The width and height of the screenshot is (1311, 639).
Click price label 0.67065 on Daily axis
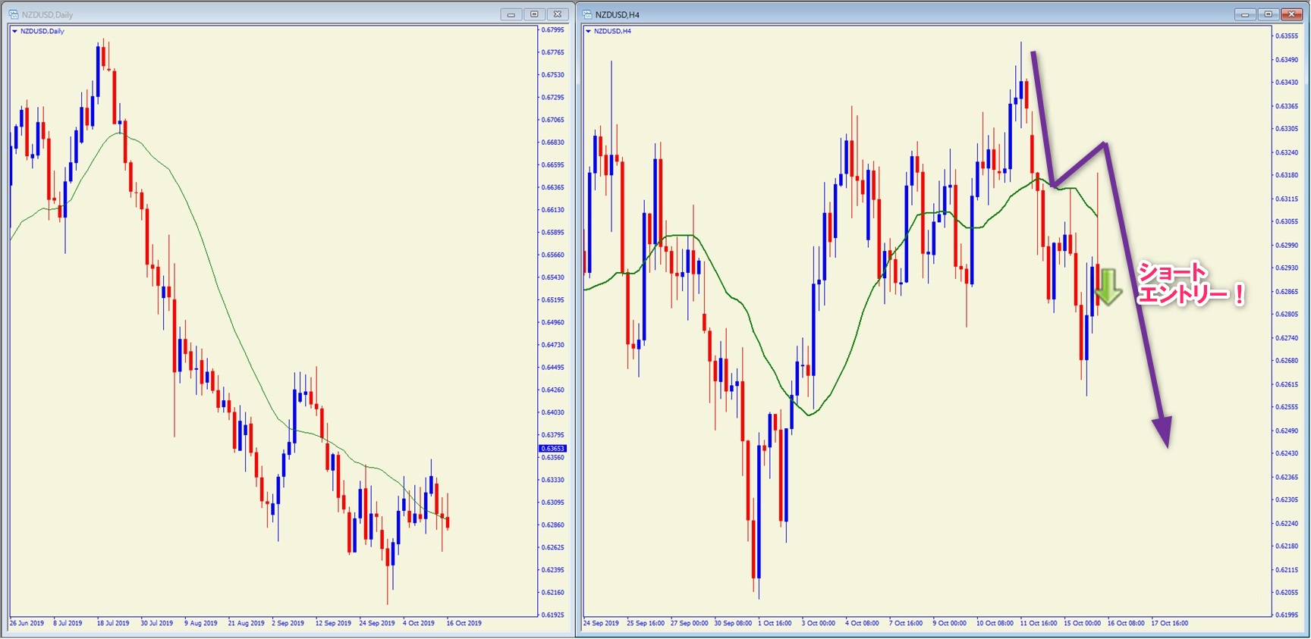click(552, 120)
